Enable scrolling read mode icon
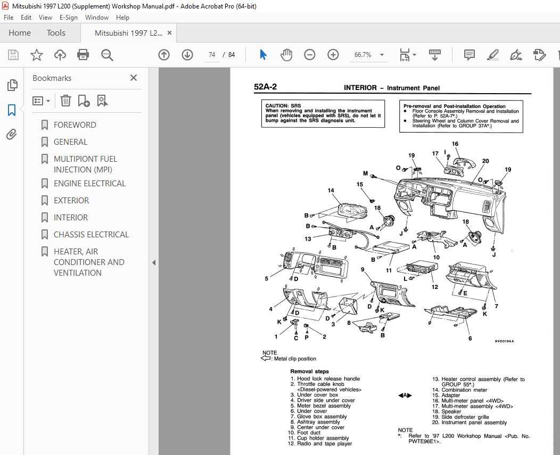 coord(435,55)
